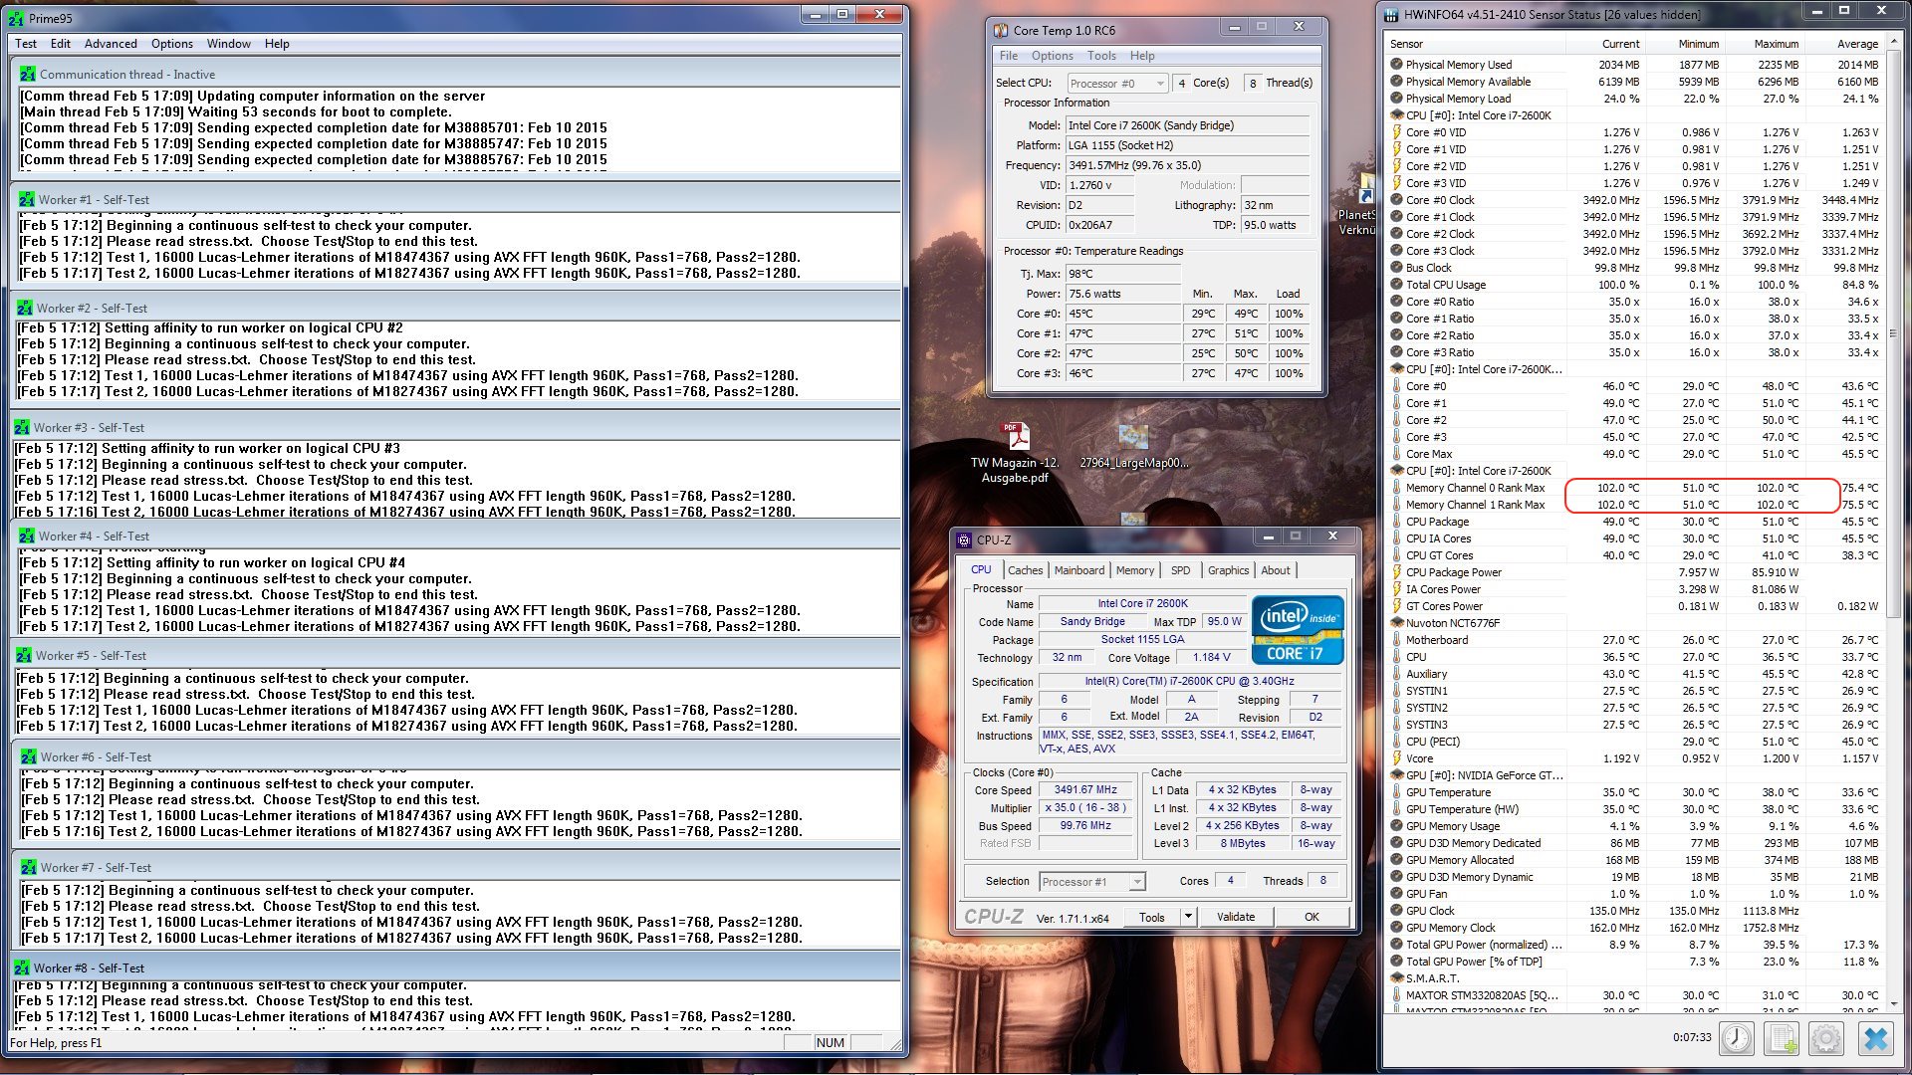
Task: Click icon beside GPU Temperature (HW) row
Action: [x=1396, y=809]
